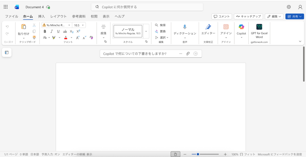Open the File (ファイル) tab
Image resolution: width=306 pixels, height=157 pixels.
12,16
